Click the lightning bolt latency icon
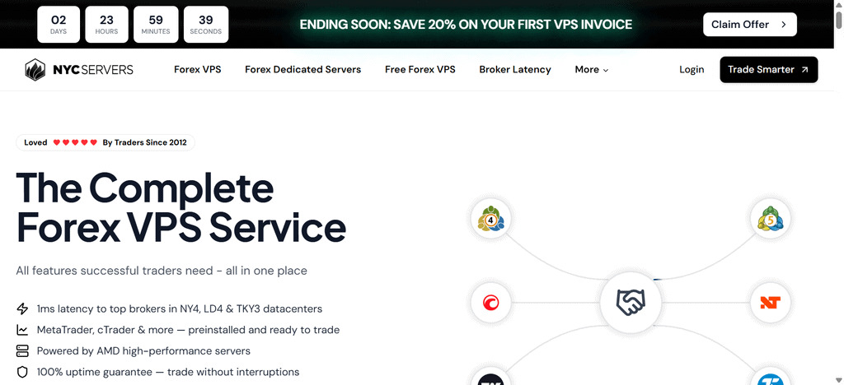The image size is (844, 385). click(22, 308)
